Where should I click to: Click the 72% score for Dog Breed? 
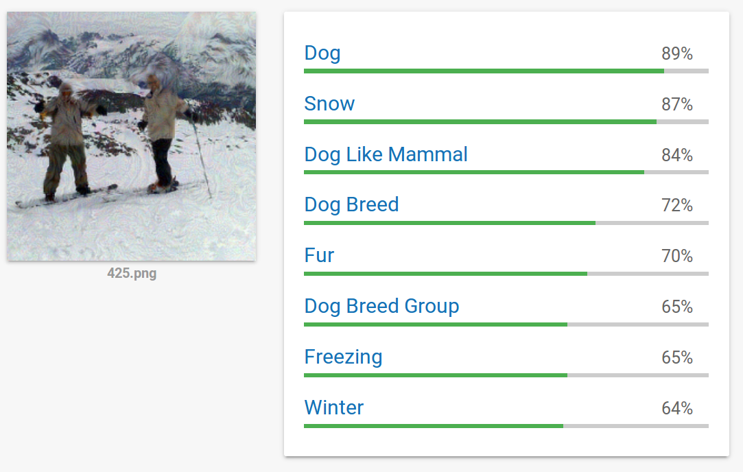click(677, 206)
